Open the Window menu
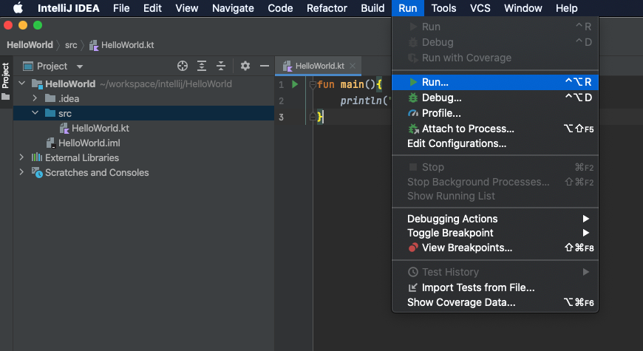 [523, 8]
